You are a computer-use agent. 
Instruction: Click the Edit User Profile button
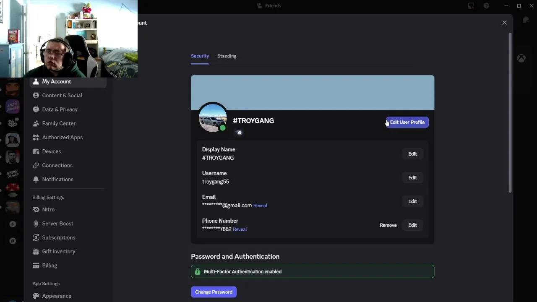point(407,122)
